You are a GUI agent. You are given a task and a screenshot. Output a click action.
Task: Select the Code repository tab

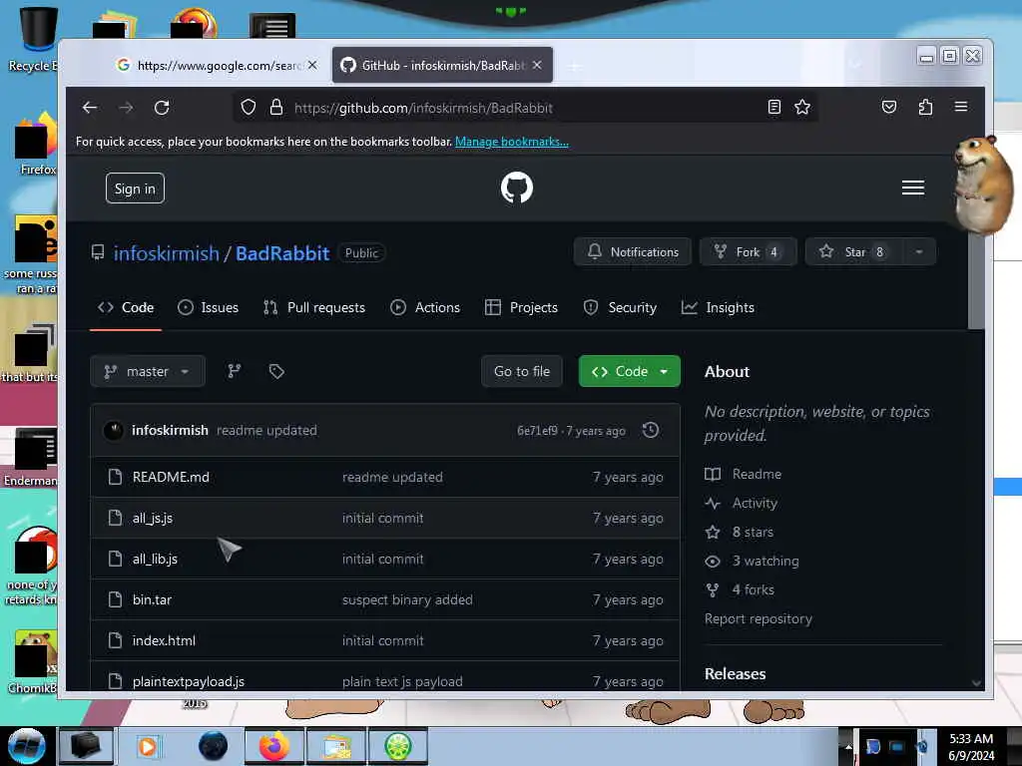coord(126,307)
